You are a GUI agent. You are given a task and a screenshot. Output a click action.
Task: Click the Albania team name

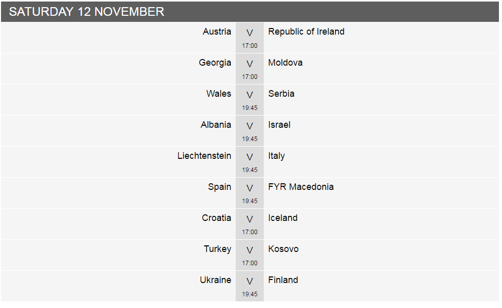[x=216, y=125]
